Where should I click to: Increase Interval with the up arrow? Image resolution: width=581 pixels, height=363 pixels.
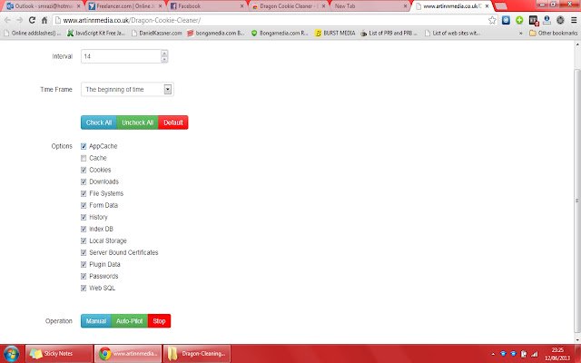coord(164,54)
